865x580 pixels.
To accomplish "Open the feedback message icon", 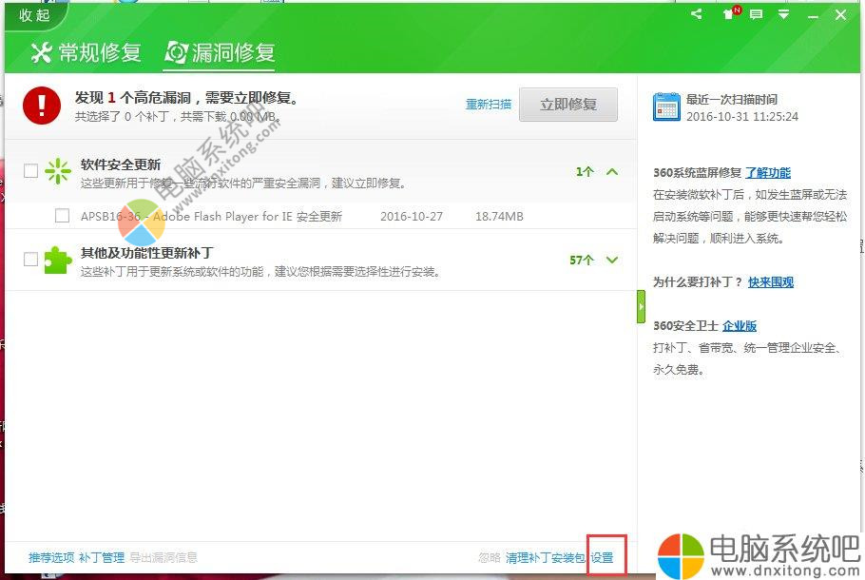I will (757, 14).
